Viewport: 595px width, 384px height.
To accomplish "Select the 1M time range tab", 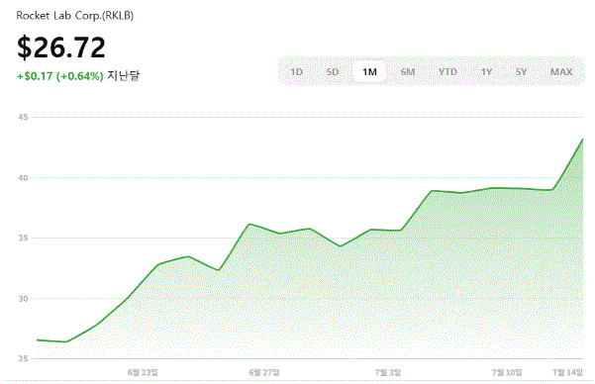I will pos(369,71).
